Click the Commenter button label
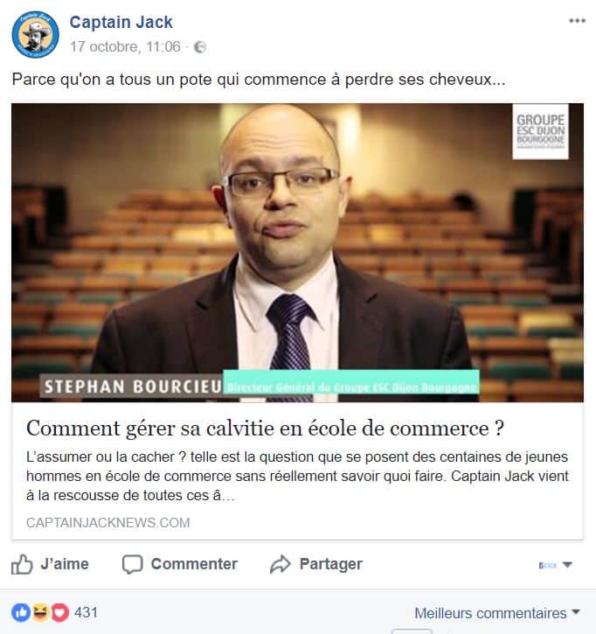Screen dimensions: 596x634 pyautogui.click(x=194, y=564)
